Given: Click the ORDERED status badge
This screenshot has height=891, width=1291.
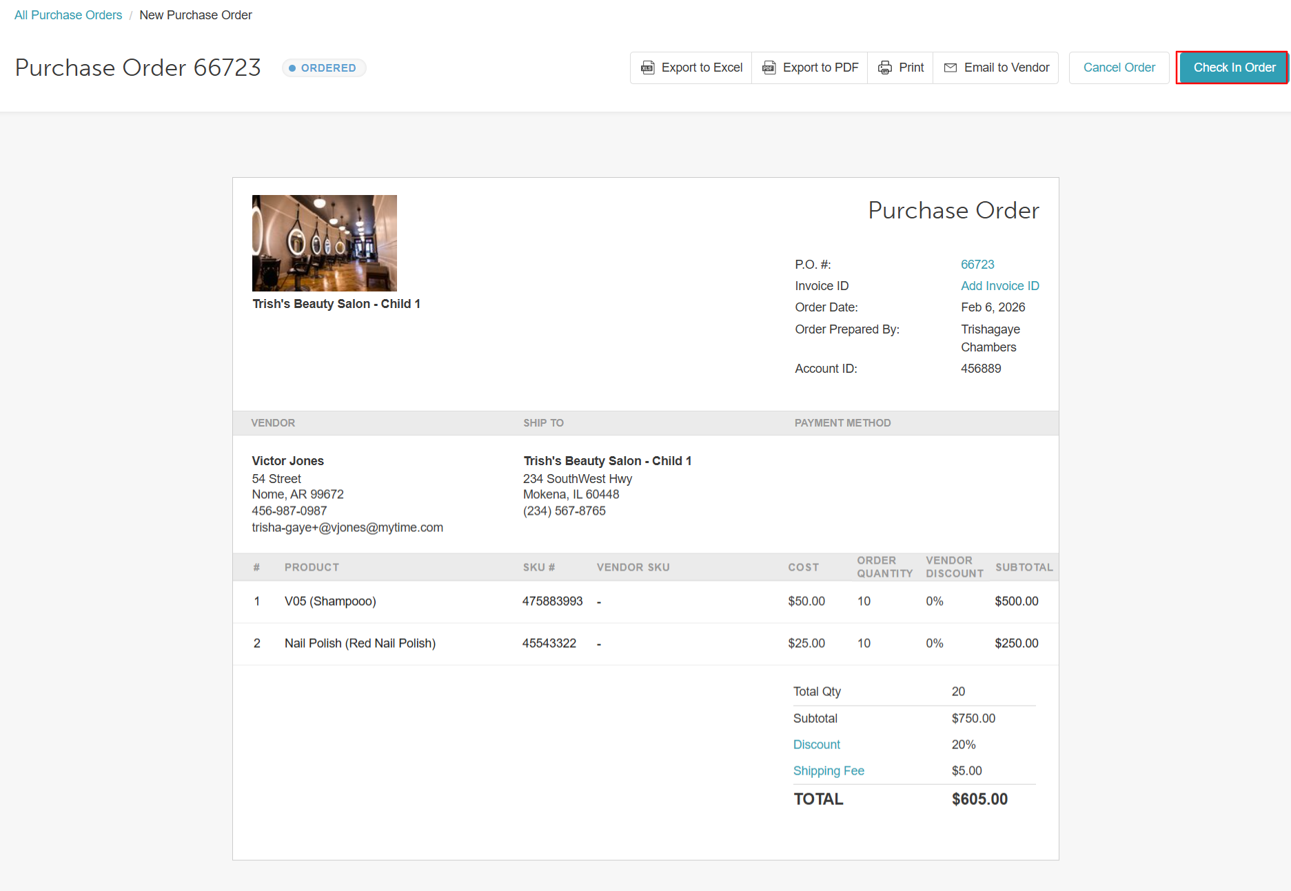Looking at the screenshot, I should coord(324,68).
